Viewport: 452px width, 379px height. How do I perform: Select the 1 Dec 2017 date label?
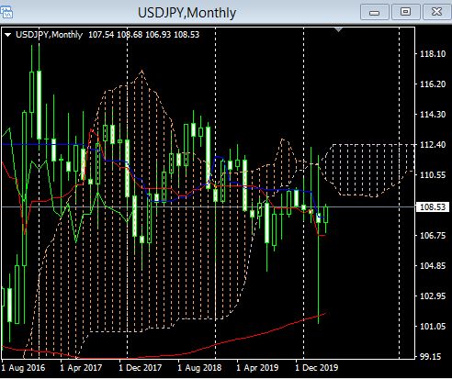point(141,367)
